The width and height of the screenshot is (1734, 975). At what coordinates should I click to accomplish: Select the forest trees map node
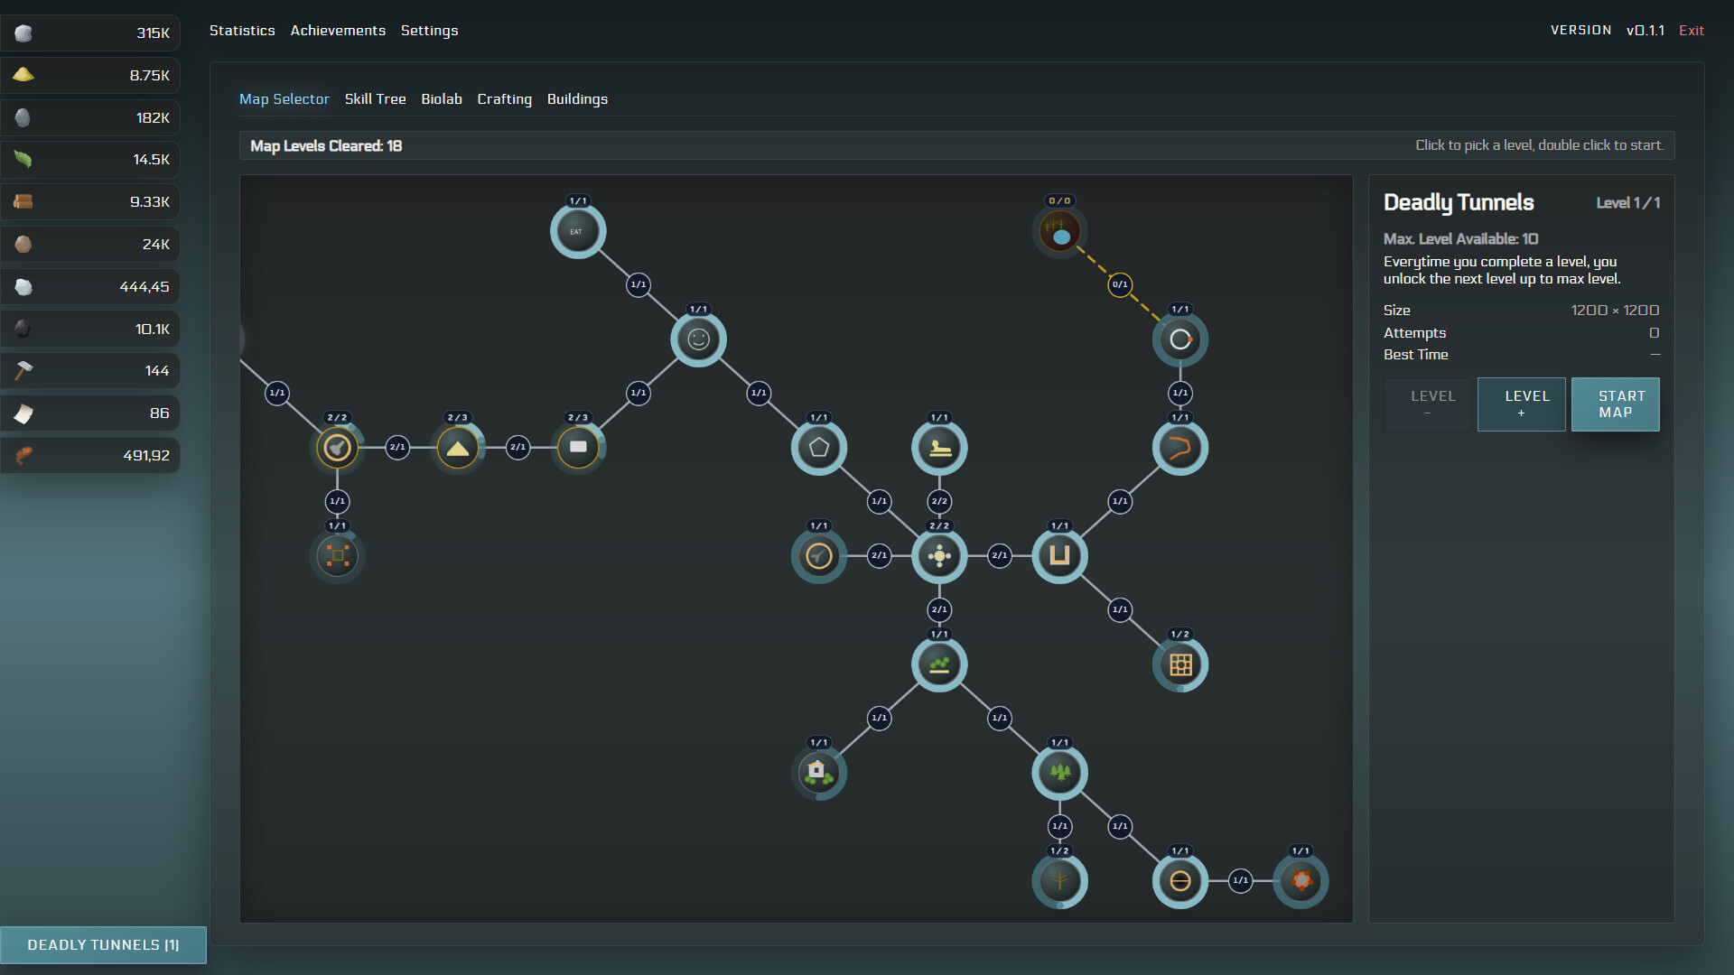(1059, 773)
